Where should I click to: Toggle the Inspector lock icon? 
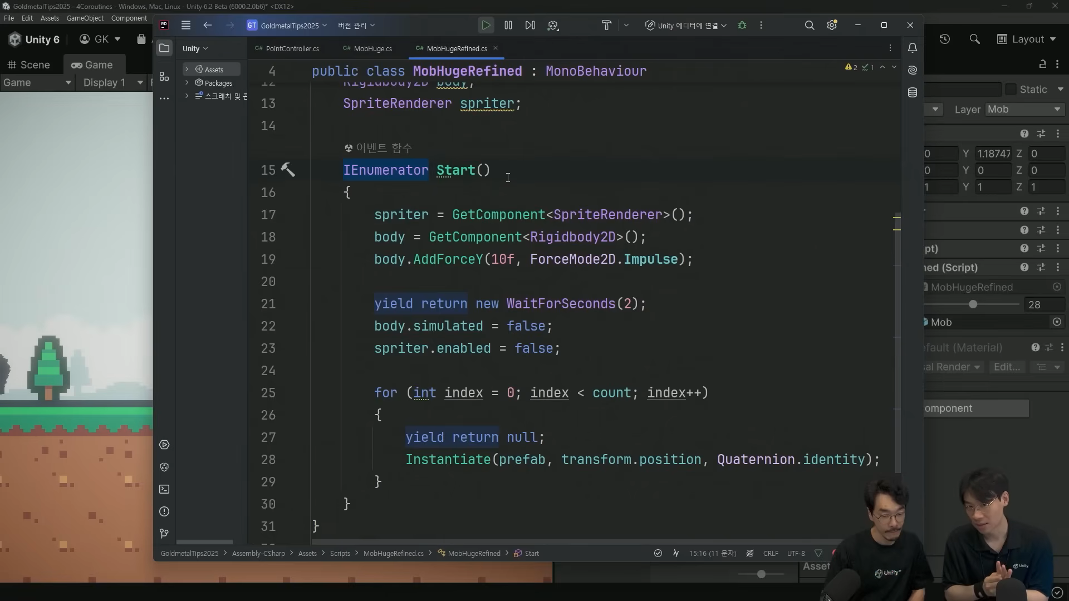(1042, 65)
